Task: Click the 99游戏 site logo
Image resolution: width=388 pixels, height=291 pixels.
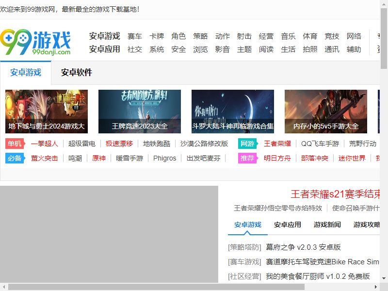Action: click(35, 42)
